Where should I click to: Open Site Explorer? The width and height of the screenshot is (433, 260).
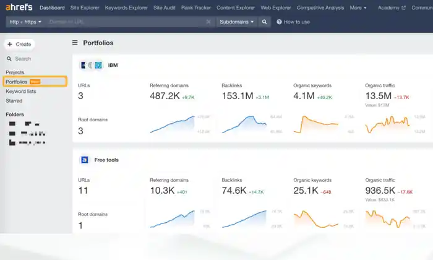pyautogui.click(x=85, y=7)
